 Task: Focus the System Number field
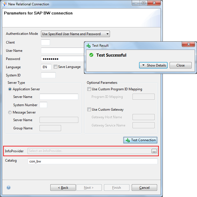[43, 105]
